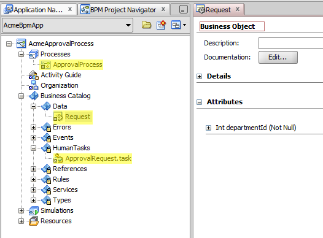Close the BPM Project Navigator tab
Viewport: 323px width, 238px height.
tap(163, 9)
